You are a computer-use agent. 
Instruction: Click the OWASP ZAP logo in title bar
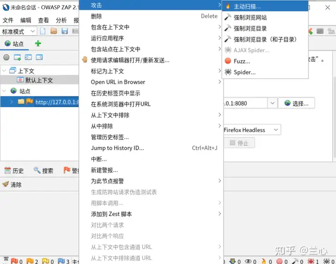[6, 7]
